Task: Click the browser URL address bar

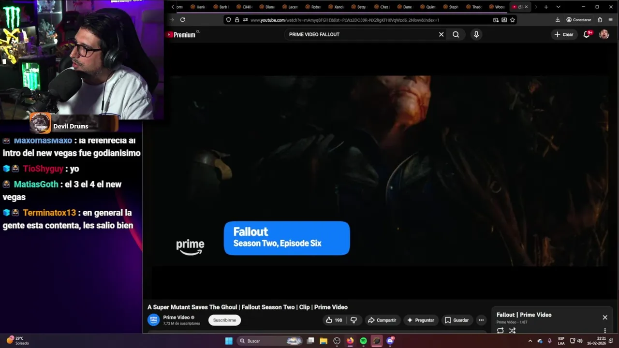Action: click(x=370, y=20)
